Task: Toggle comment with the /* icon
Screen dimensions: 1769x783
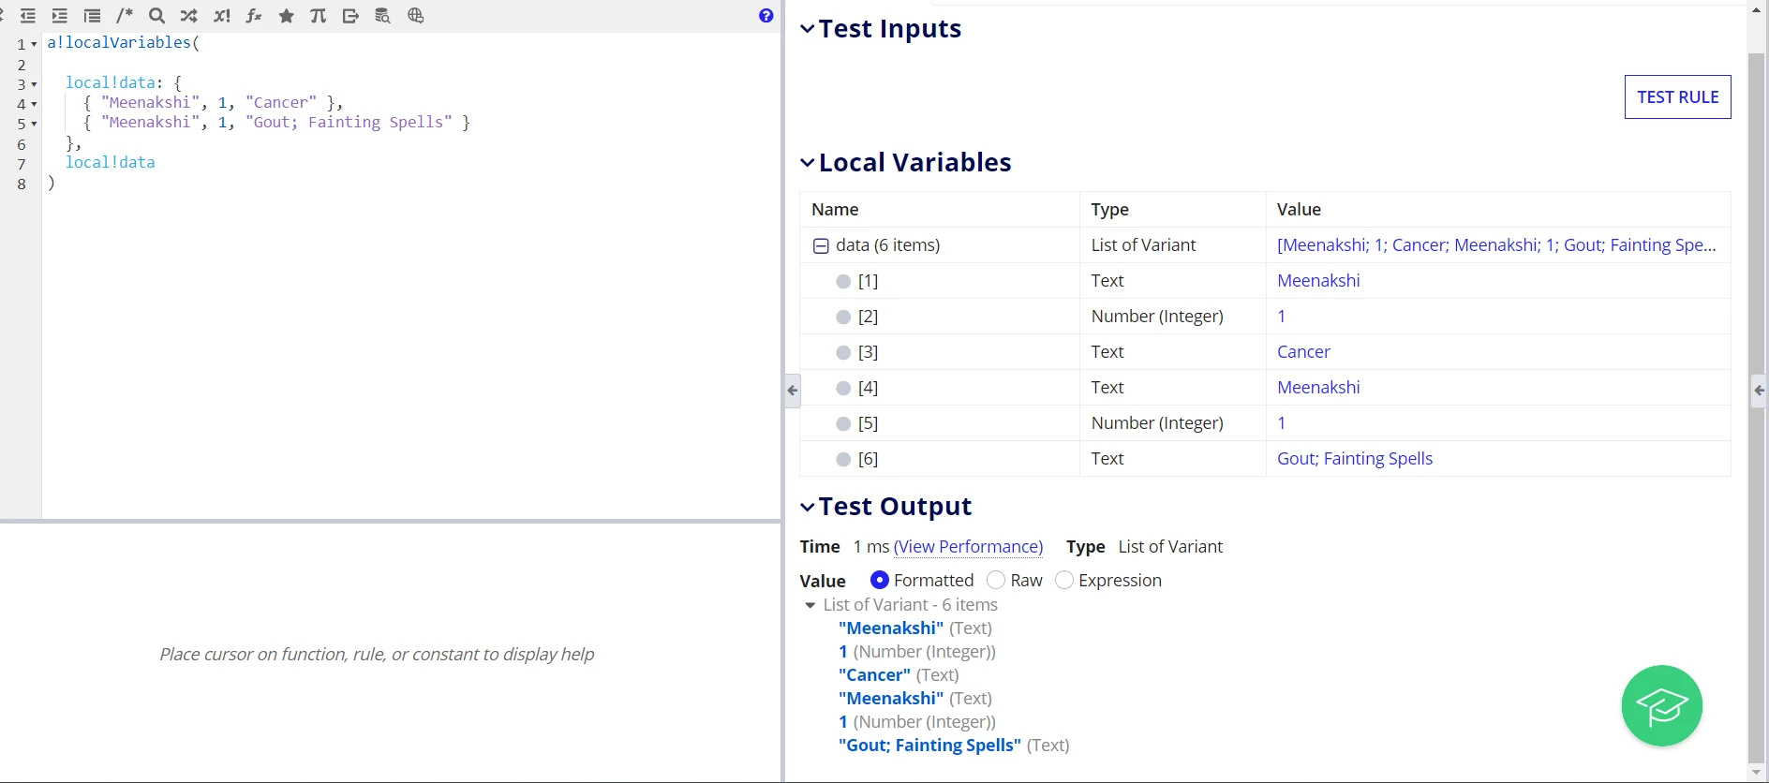Action: [125, 16]
